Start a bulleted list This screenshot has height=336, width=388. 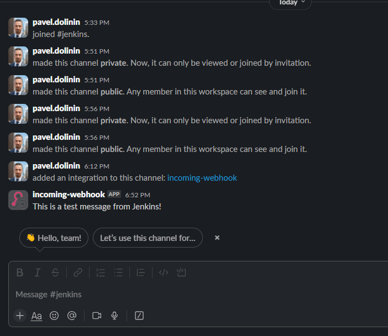(x=118, y=272)
